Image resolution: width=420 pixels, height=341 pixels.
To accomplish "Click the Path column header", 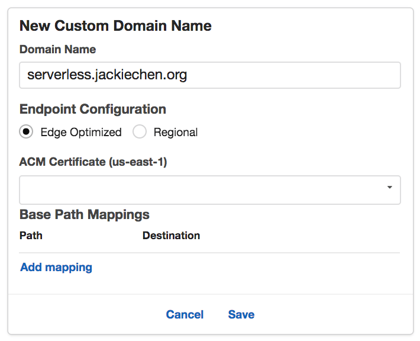I will click(31, 235).
